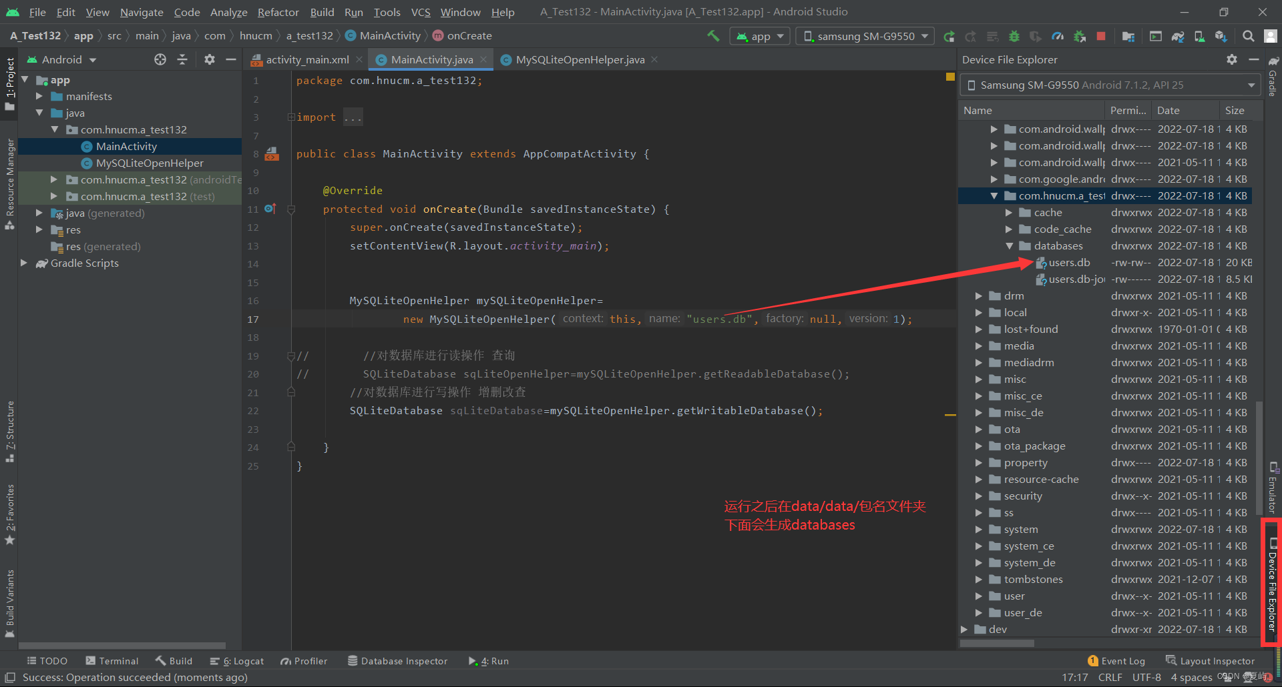Open the samsung SM-G9550 device selector
This screenshot has width=1282, height=687.
point(865,36)
